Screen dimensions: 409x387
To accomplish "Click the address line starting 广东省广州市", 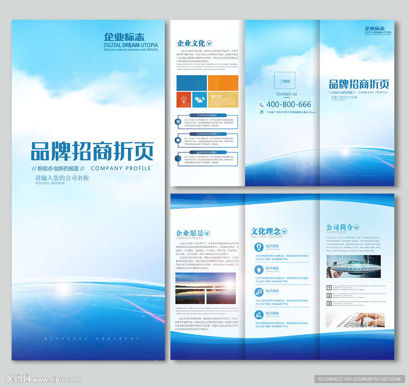I will pyautogui.click(x=291, y=112).
